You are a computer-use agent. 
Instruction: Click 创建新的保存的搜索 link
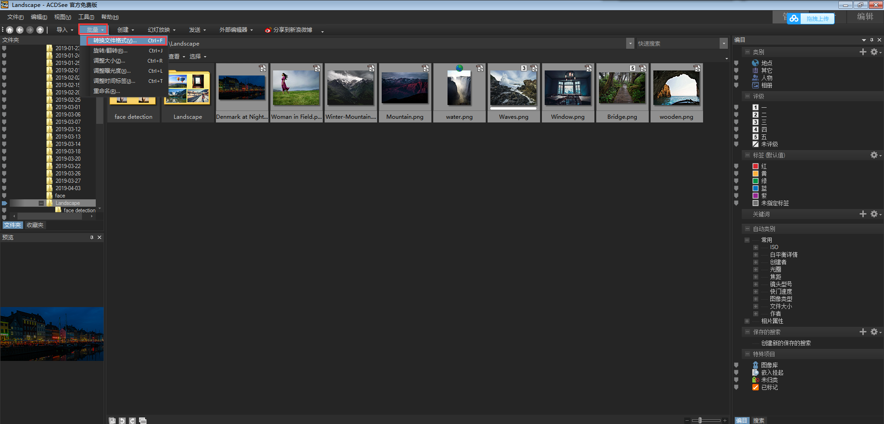click(786, 343)
